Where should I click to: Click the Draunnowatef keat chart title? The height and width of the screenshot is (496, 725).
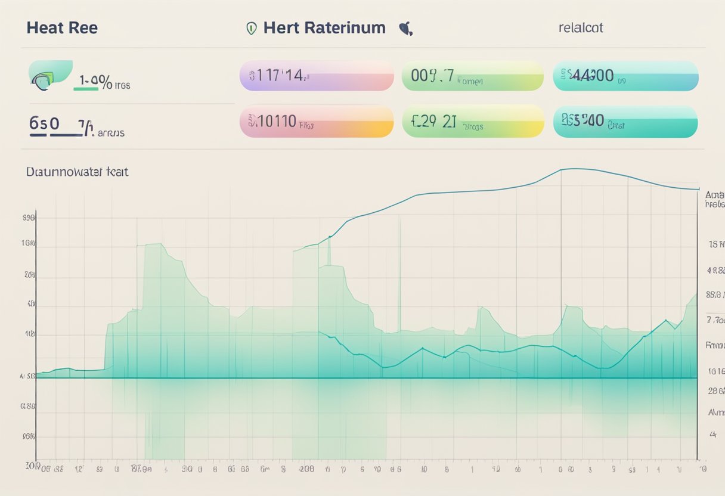point(77,172)
